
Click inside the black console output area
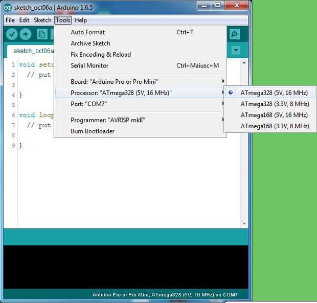click(126, 267)
